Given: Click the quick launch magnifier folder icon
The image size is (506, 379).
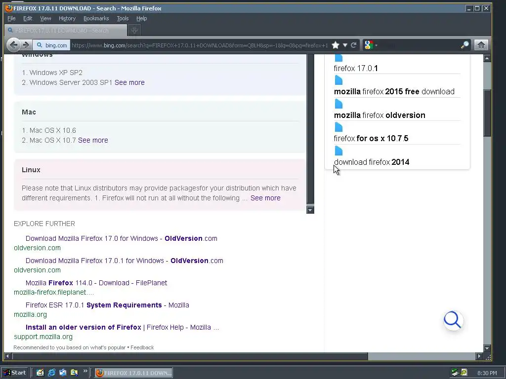Looking at the screenshot, I should click(74, 373).
